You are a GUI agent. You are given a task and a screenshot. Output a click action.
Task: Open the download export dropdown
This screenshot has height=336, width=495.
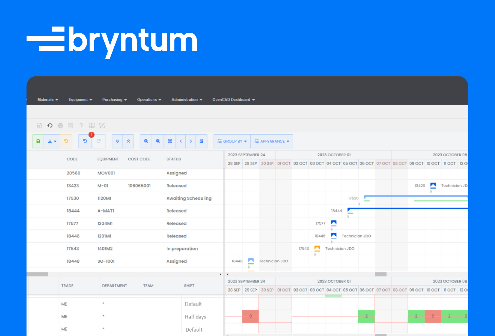point(52,141)
